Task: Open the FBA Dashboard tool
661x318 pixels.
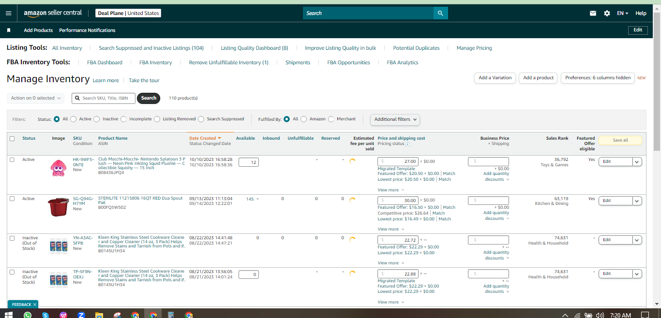Action: pyautogui.click(x=105, y=62)
